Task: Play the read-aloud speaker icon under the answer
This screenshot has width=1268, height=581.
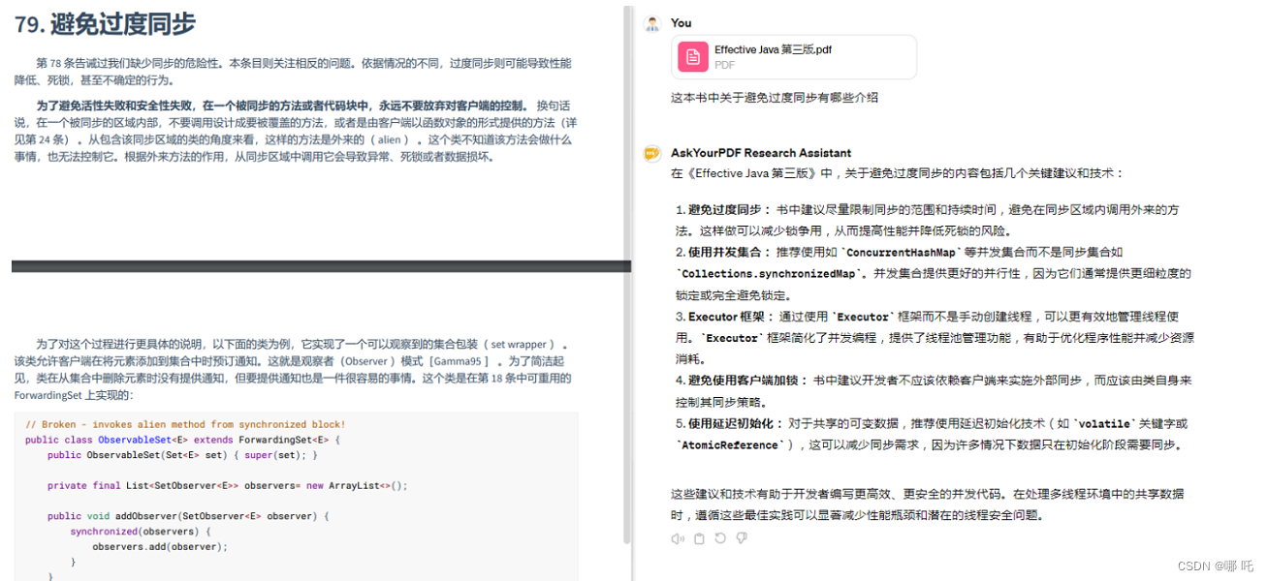Action: coord(677,538)
